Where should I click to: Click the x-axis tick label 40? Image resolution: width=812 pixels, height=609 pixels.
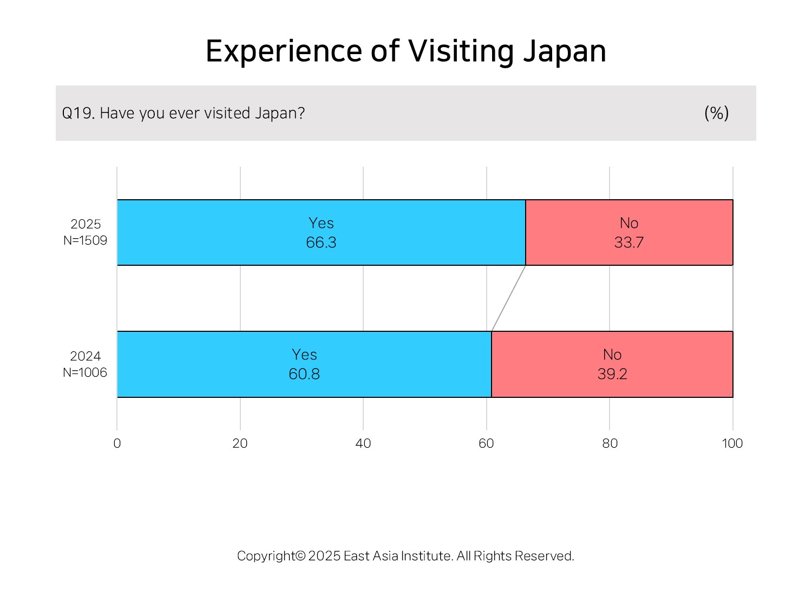(363, 443)
